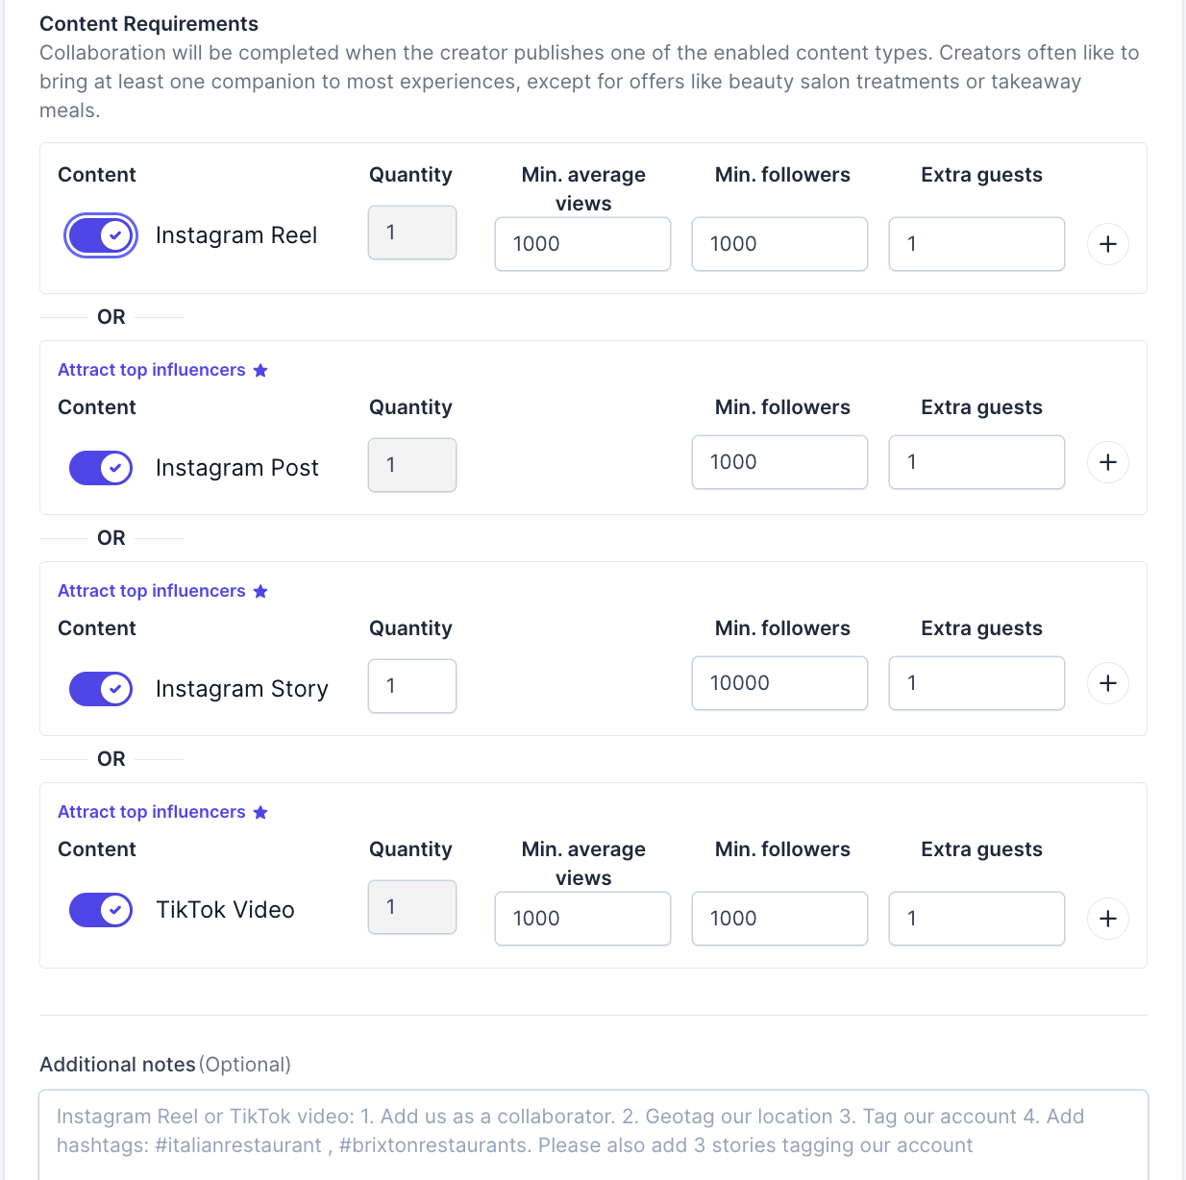Click Attract top influencers link above Instagram Post
The width and height of the screenshot is (1186, 1180).
(152, 370)
